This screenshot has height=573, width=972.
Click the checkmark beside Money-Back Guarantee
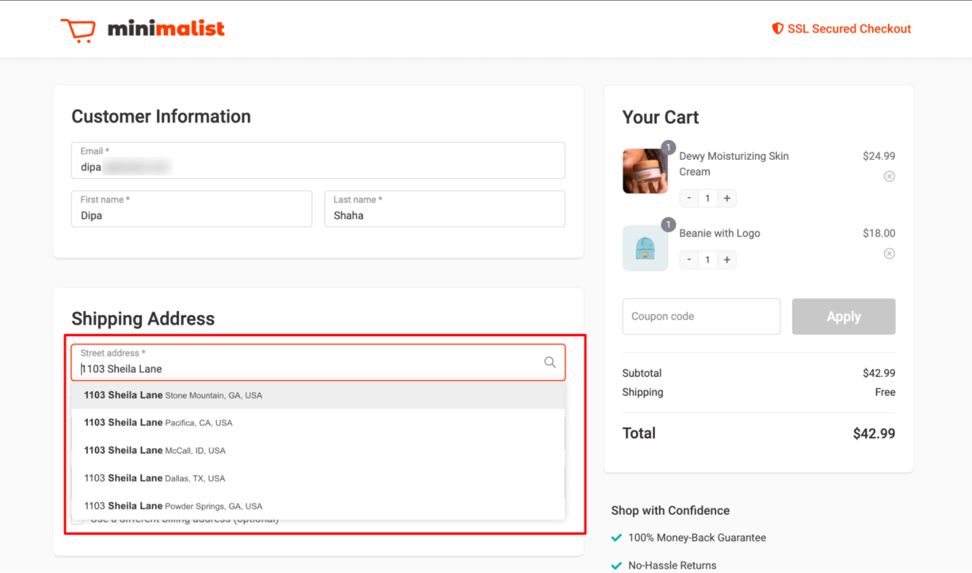(x=616, y=537)
